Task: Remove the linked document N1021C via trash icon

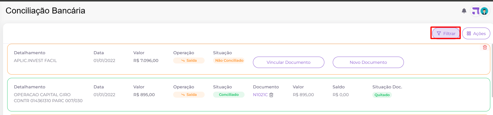Action: tap(271, 95)
